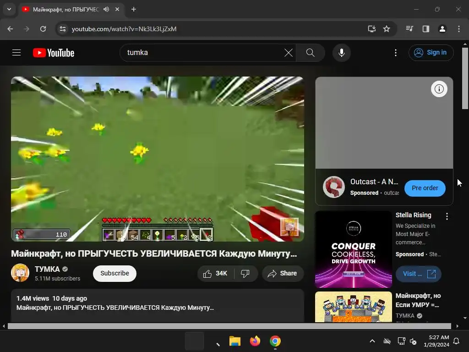469x352 pixels.
Task: Open Stella Rising ad thumbnail
Action: click(x=353, y=249)
